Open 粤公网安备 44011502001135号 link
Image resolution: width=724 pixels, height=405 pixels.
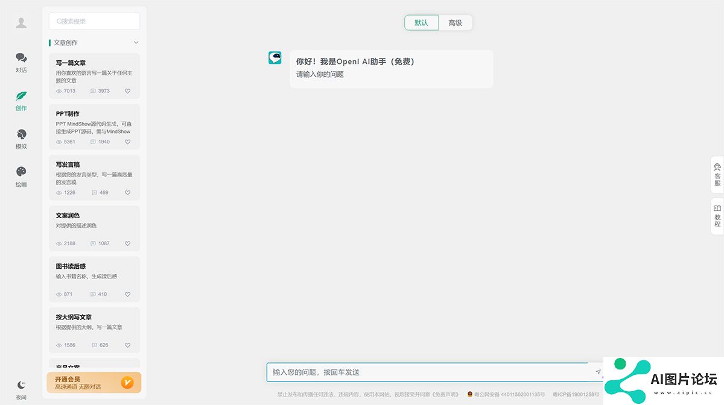(x=506, y=394)
